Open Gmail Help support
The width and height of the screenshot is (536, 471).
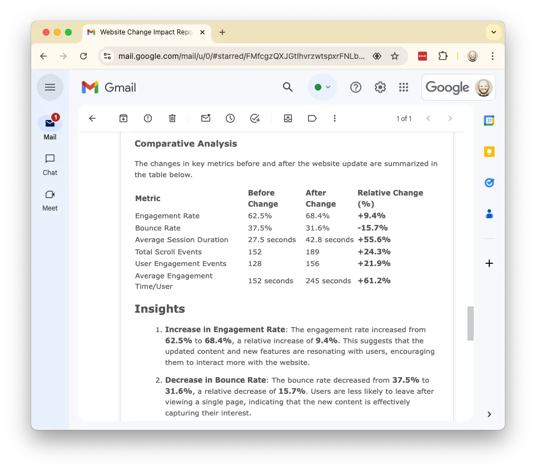click(355, 87)
